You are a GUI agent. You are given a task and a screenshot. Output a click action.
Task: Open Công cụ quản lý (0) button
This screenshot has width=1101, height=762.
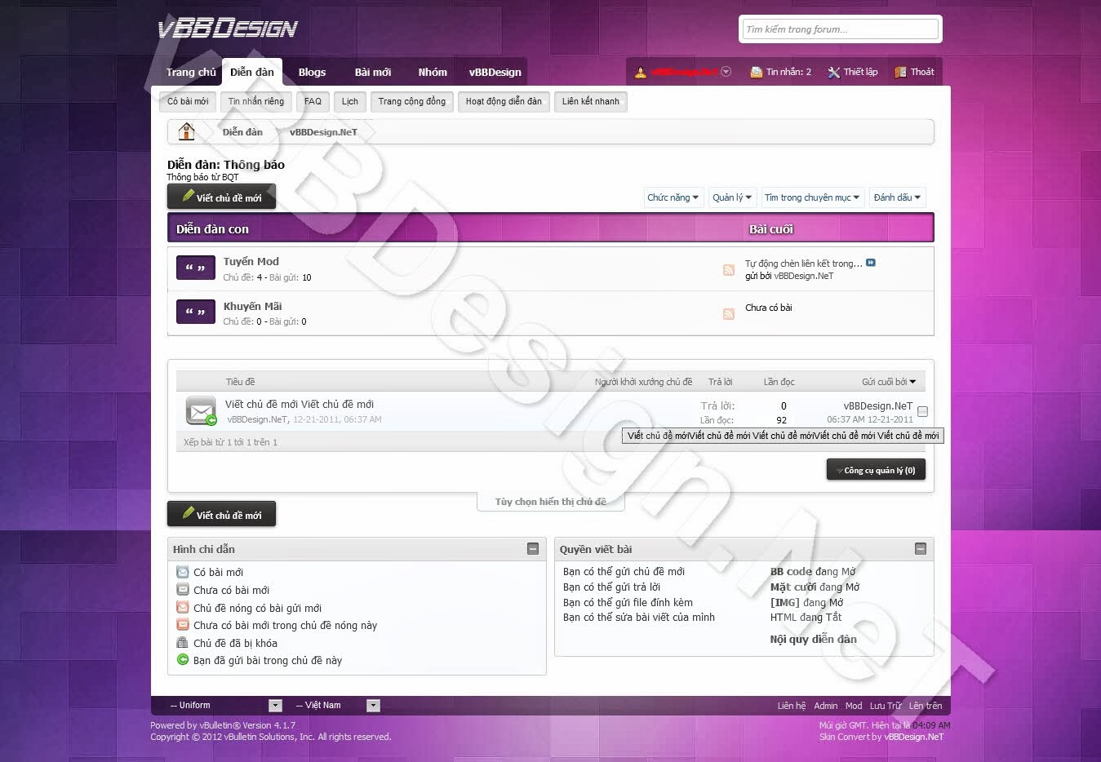tap(876, 470)
